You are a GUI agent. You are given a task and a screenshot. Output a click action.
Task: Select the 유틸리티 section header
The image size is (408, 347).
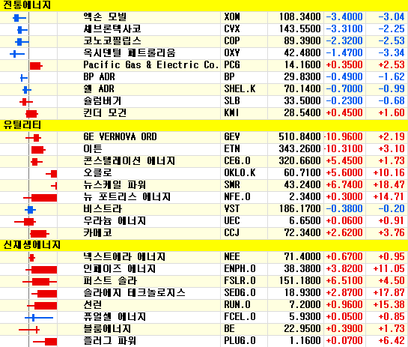point(22,125)
